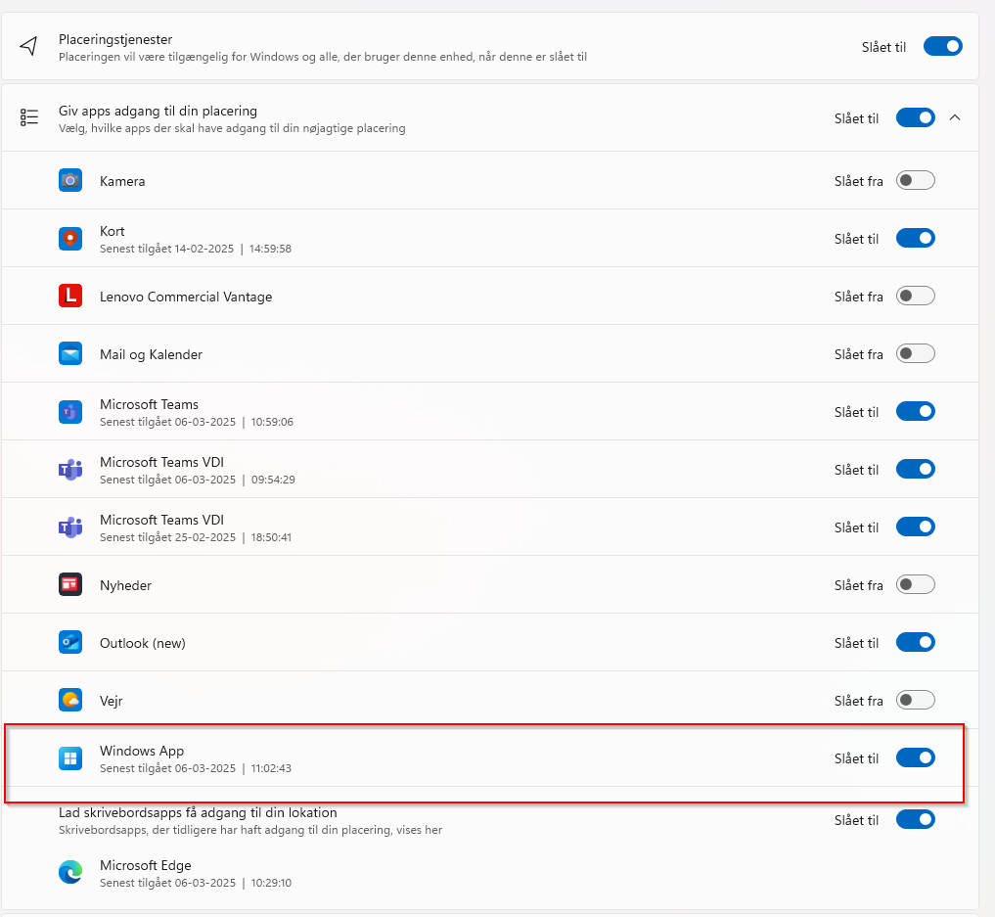Collapse the app location access list chevron
Image resolution: width=995 pixels, height=917 pixels.
pyautogui.click(x=956, y=118)
